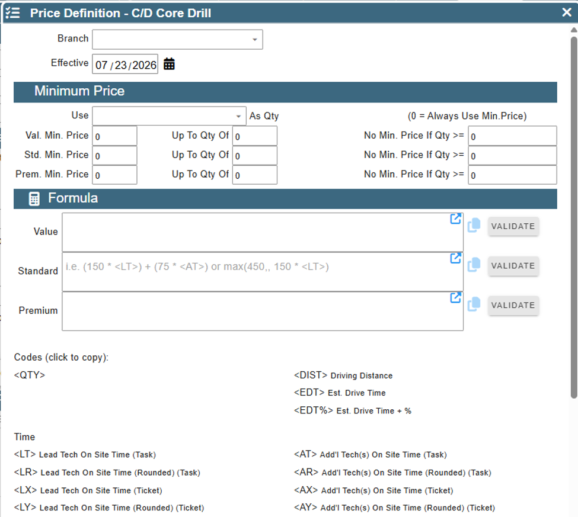Click the Effective date field
The image size is (578, 517).
125,65
